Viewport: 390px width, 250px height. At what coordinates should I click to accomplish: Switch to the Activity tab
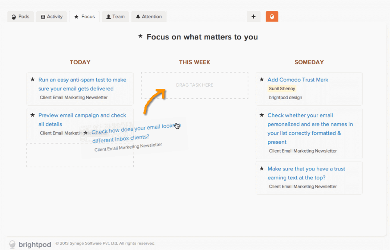click(x=52, y=17)
